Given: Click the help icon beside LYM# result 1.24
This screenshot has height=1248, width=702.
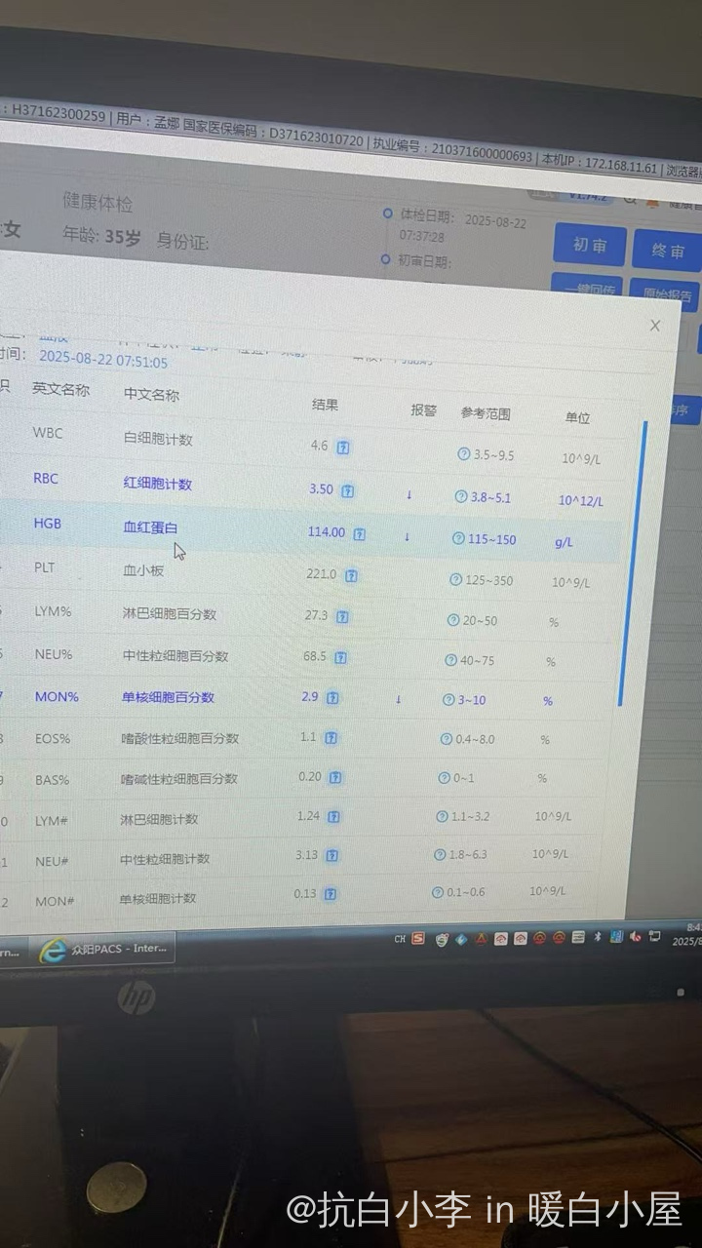Looking at the screenshot, I should (332, 817).
